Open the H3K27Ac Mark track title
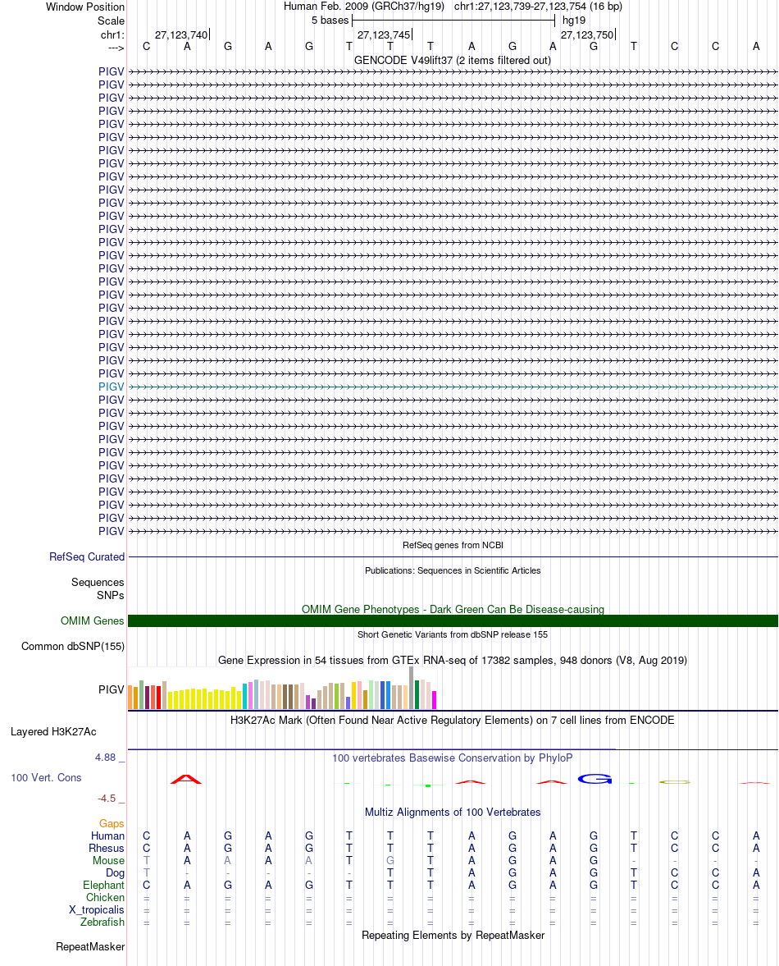This screenshot has height=966, width=779. tap(453, 720)
